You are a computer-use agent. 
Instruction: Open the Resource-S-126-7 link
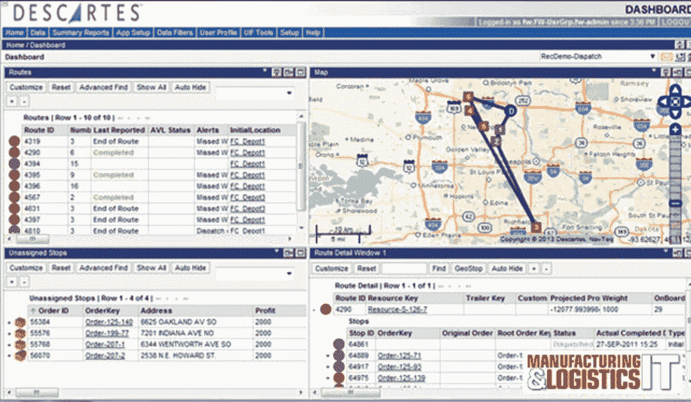(397, 309)
